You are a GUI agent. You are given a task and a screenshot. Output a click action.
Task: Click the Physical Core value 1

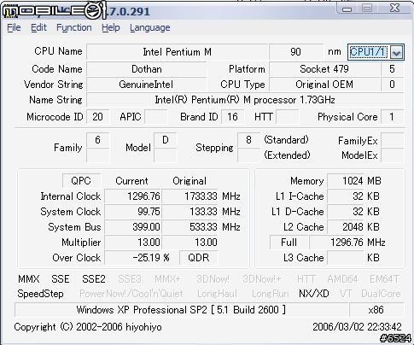coord(392,117)
